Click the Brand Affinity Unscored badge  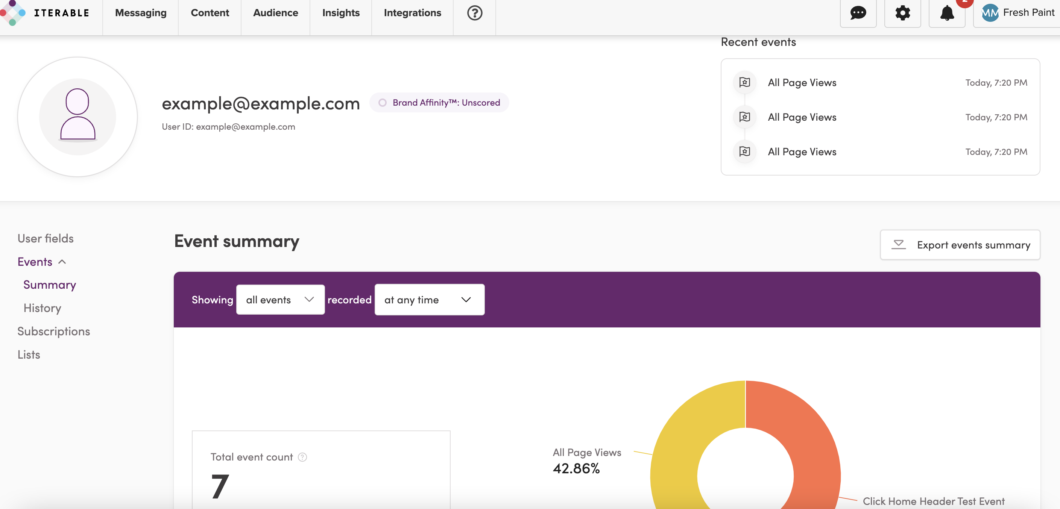439,103
